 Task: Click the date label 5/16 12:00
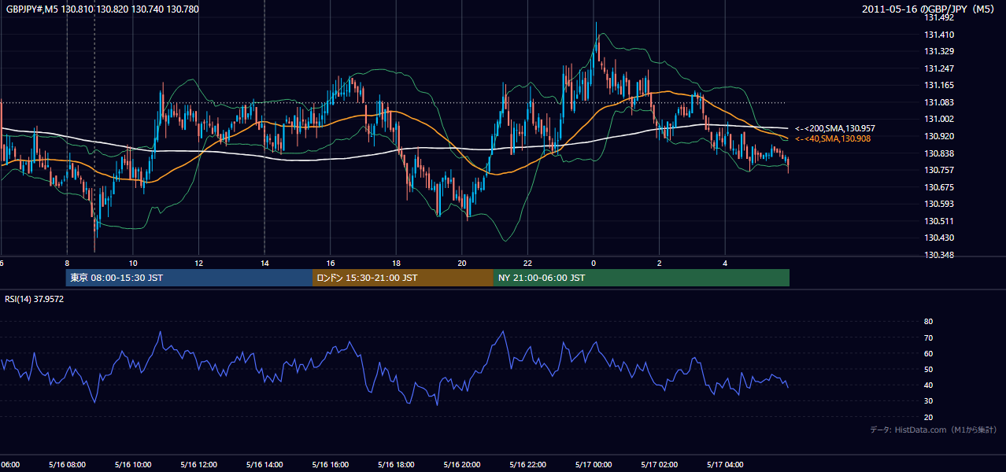click(198, 465)
